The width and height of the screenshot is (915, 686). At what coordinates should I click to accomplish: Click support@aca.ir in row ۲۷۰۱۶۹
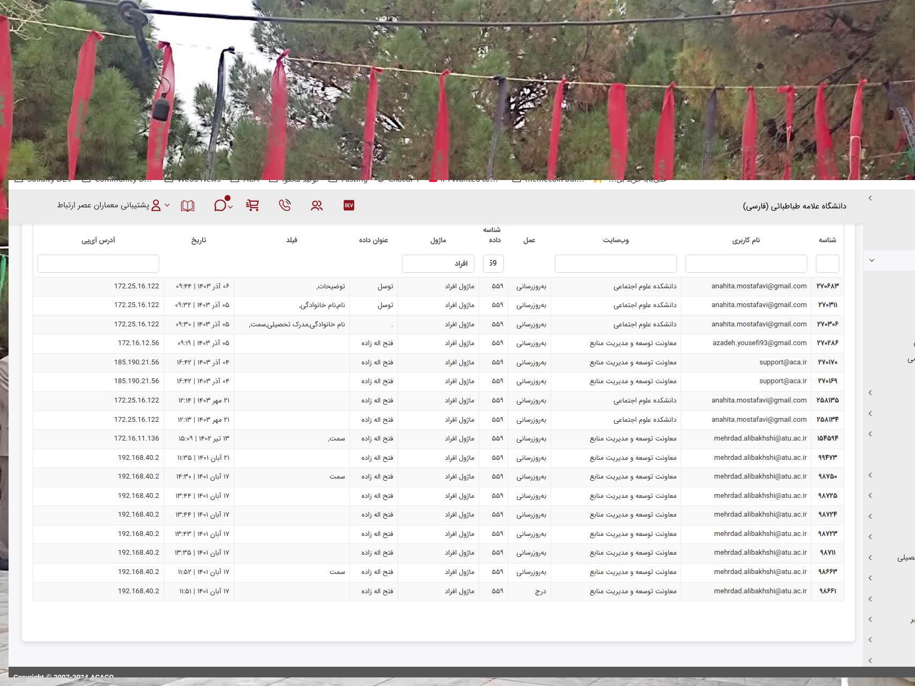[783, 381]
